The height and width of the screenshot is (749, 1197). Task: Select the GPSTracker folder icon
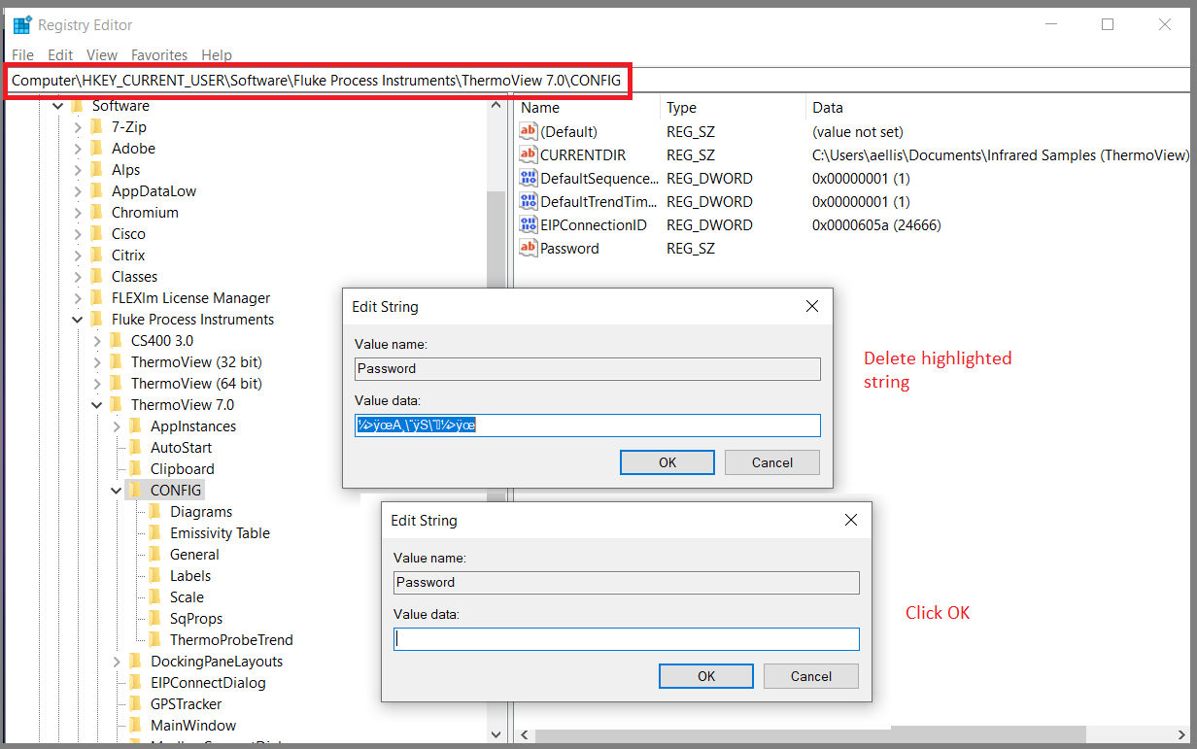click(x=135, y=703)
